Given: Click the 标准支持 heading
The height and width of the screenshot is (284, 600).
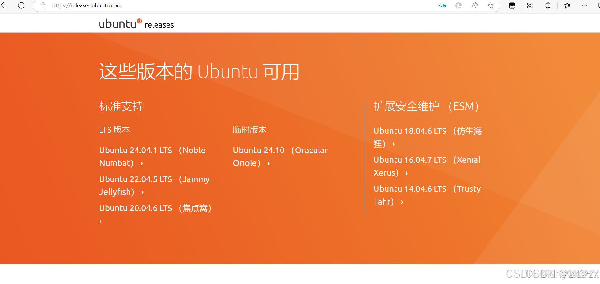Looking at the screenshot, I should [x=121, y=106].
